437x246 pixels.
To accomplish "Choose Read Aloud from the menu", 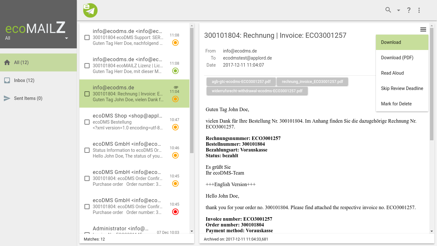I will click(402, 73).
